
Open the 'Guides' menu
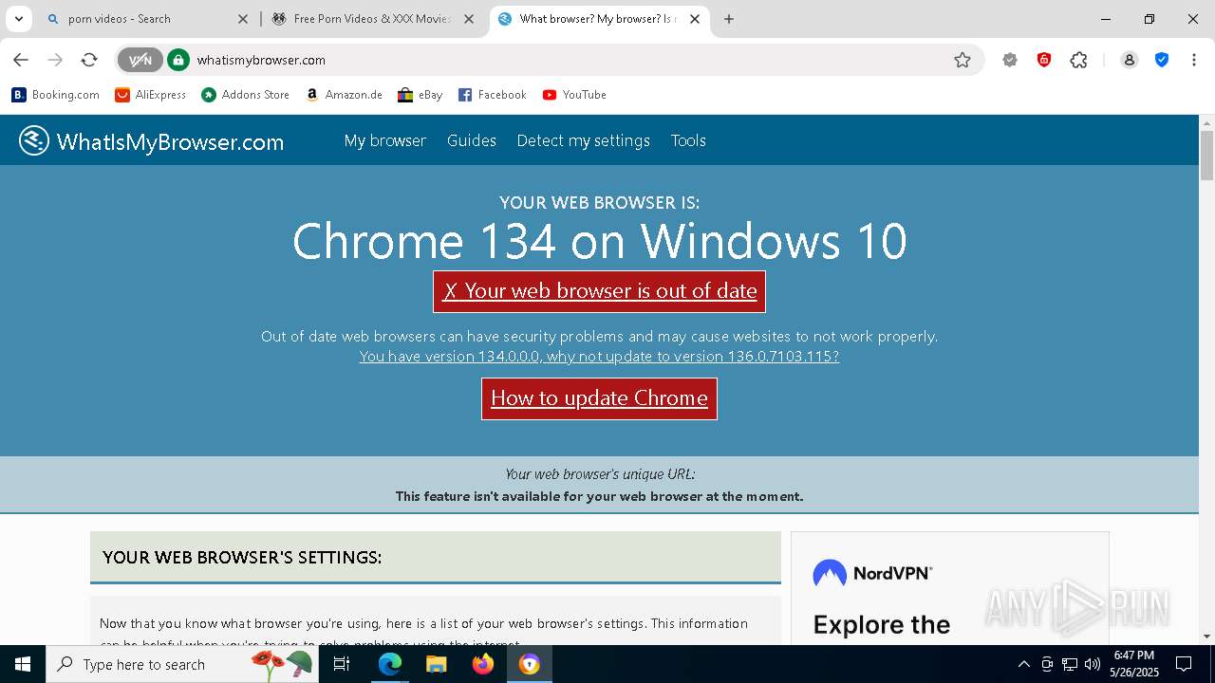(472, 140)
